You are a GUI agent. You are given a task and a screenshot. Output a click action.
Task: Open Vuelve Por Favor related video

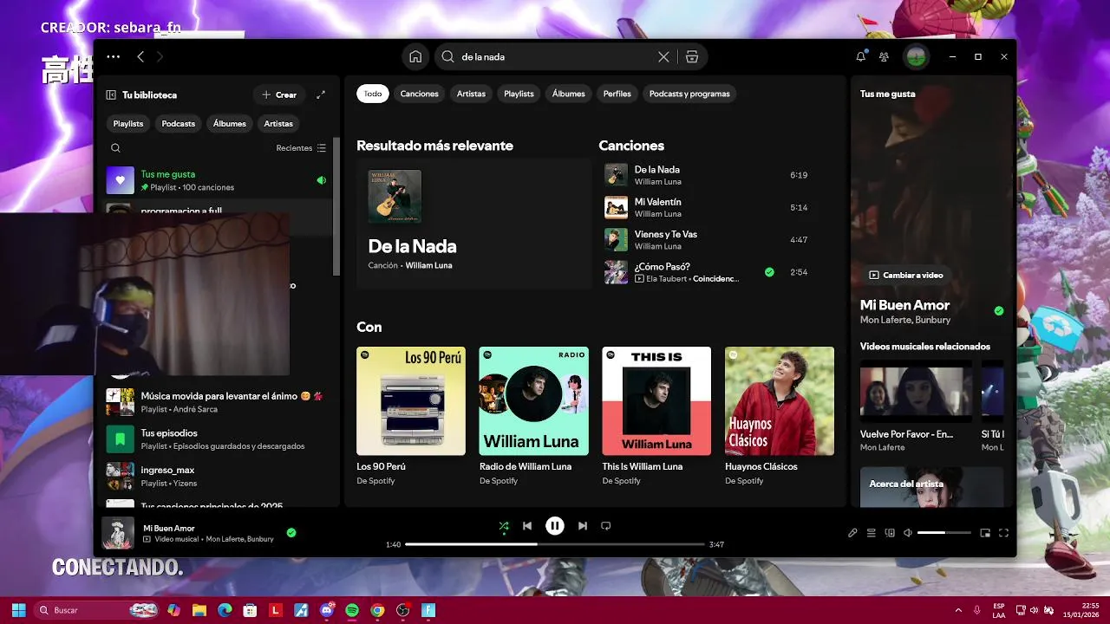point(916,406)
